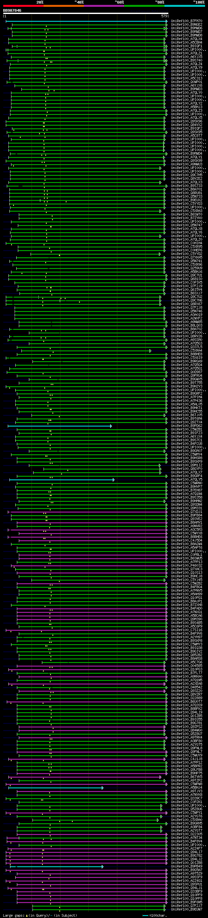This screenshot has height=918, width=208.
Task: Open hit UniRef100_Q84VX2
Action: (187, 125)
